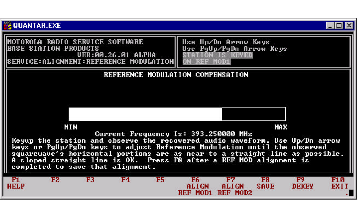This screenshot has width=358, height=200.
Task: Click F8 SAVE function key label
Action: pos(265,183)
